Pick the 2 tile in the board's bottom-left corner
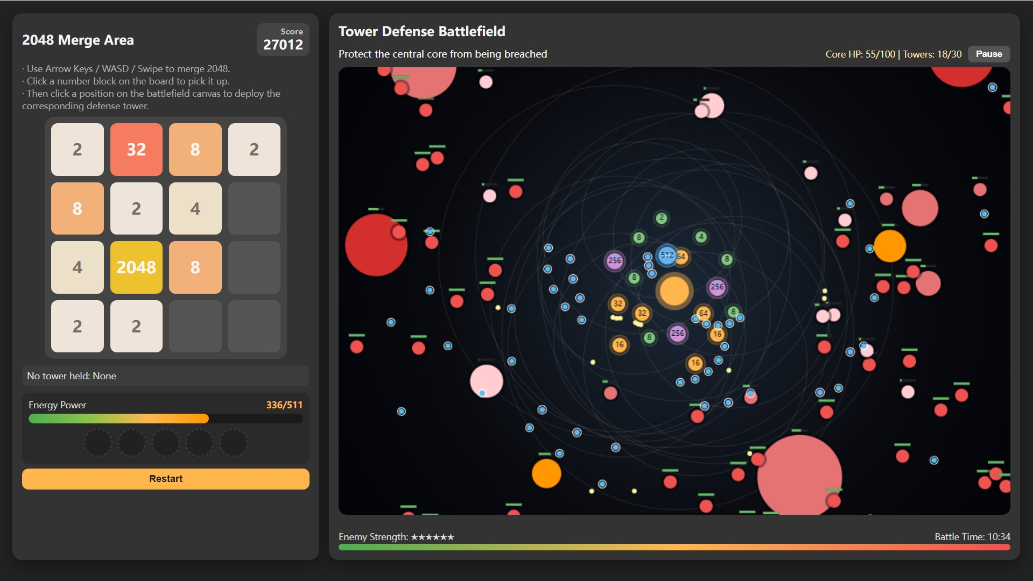The width and height of the screenshot is (1033, 581). tap(78, 326)
